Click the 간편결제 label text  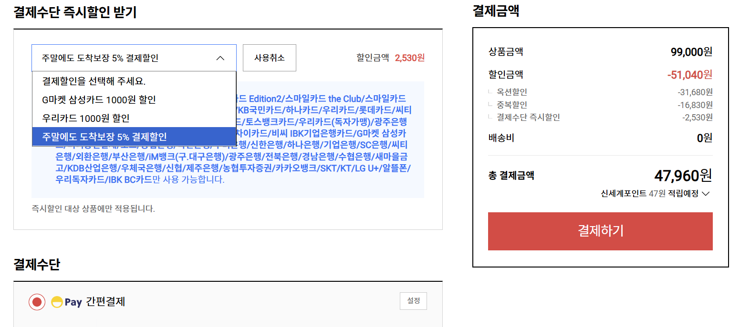[105, 302]
